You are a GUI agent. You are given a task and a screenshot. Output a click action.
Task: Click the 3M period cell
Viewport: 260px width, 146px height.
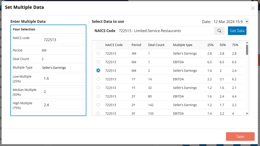pos(134,53)
